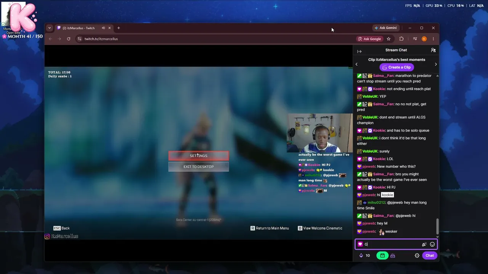
Task: Click the identity badge in chat input
Action: 360,244
